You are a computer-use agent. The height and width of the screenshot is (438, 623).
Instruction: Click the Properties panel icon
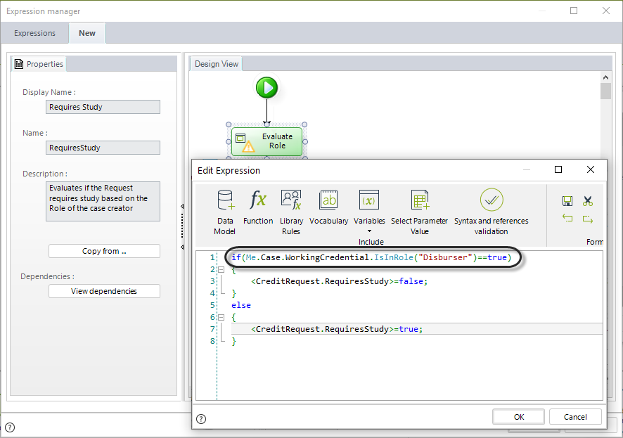pyautogui.click(x=19, y=64)
